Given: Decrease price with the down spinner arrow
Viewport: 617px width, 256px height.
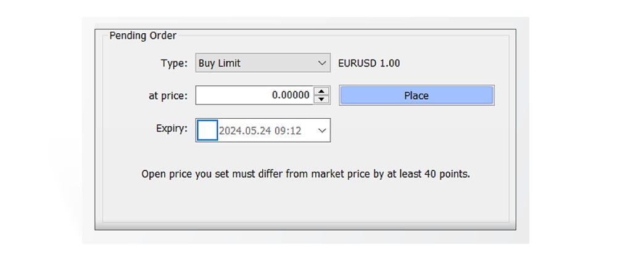Looking at the screenshot, I should [x=321, y=99].
